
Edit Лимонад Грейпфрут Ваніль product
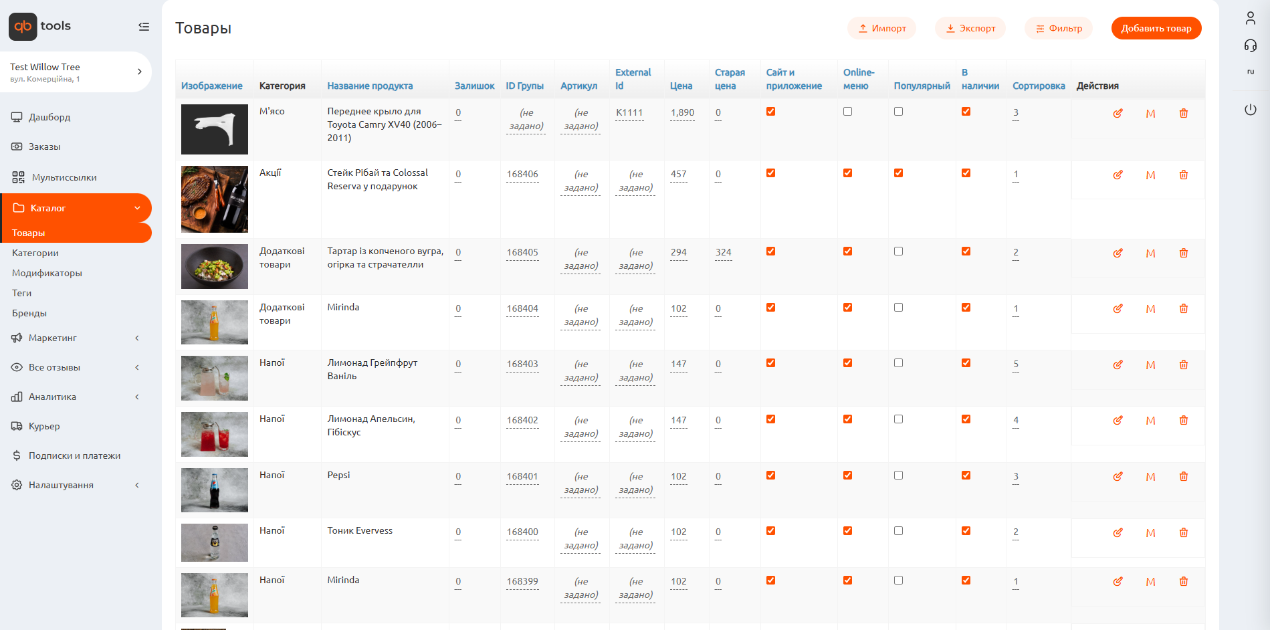(1118, 365)
